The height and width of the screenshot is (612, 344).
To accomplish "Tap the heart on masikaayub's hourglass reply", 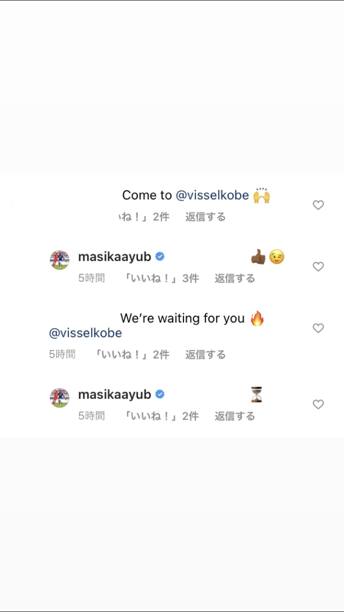I will (318, 404).
